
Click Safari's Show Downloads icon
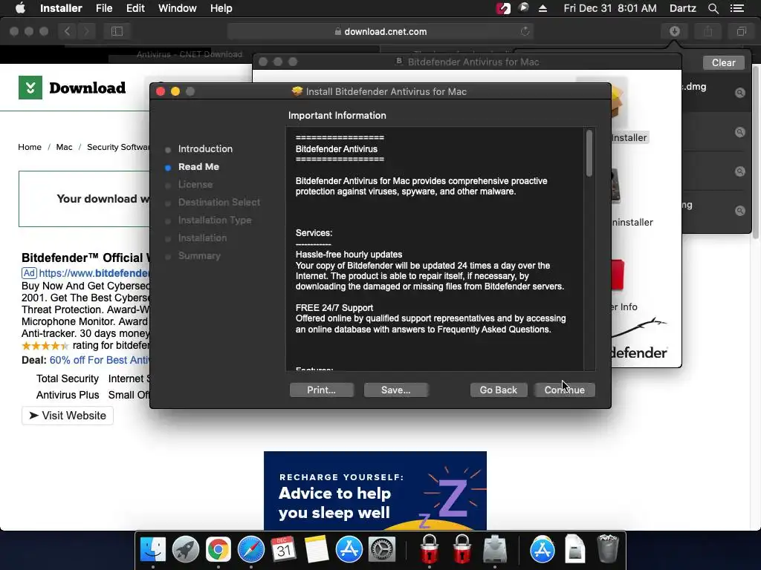(x=674, y=31)
